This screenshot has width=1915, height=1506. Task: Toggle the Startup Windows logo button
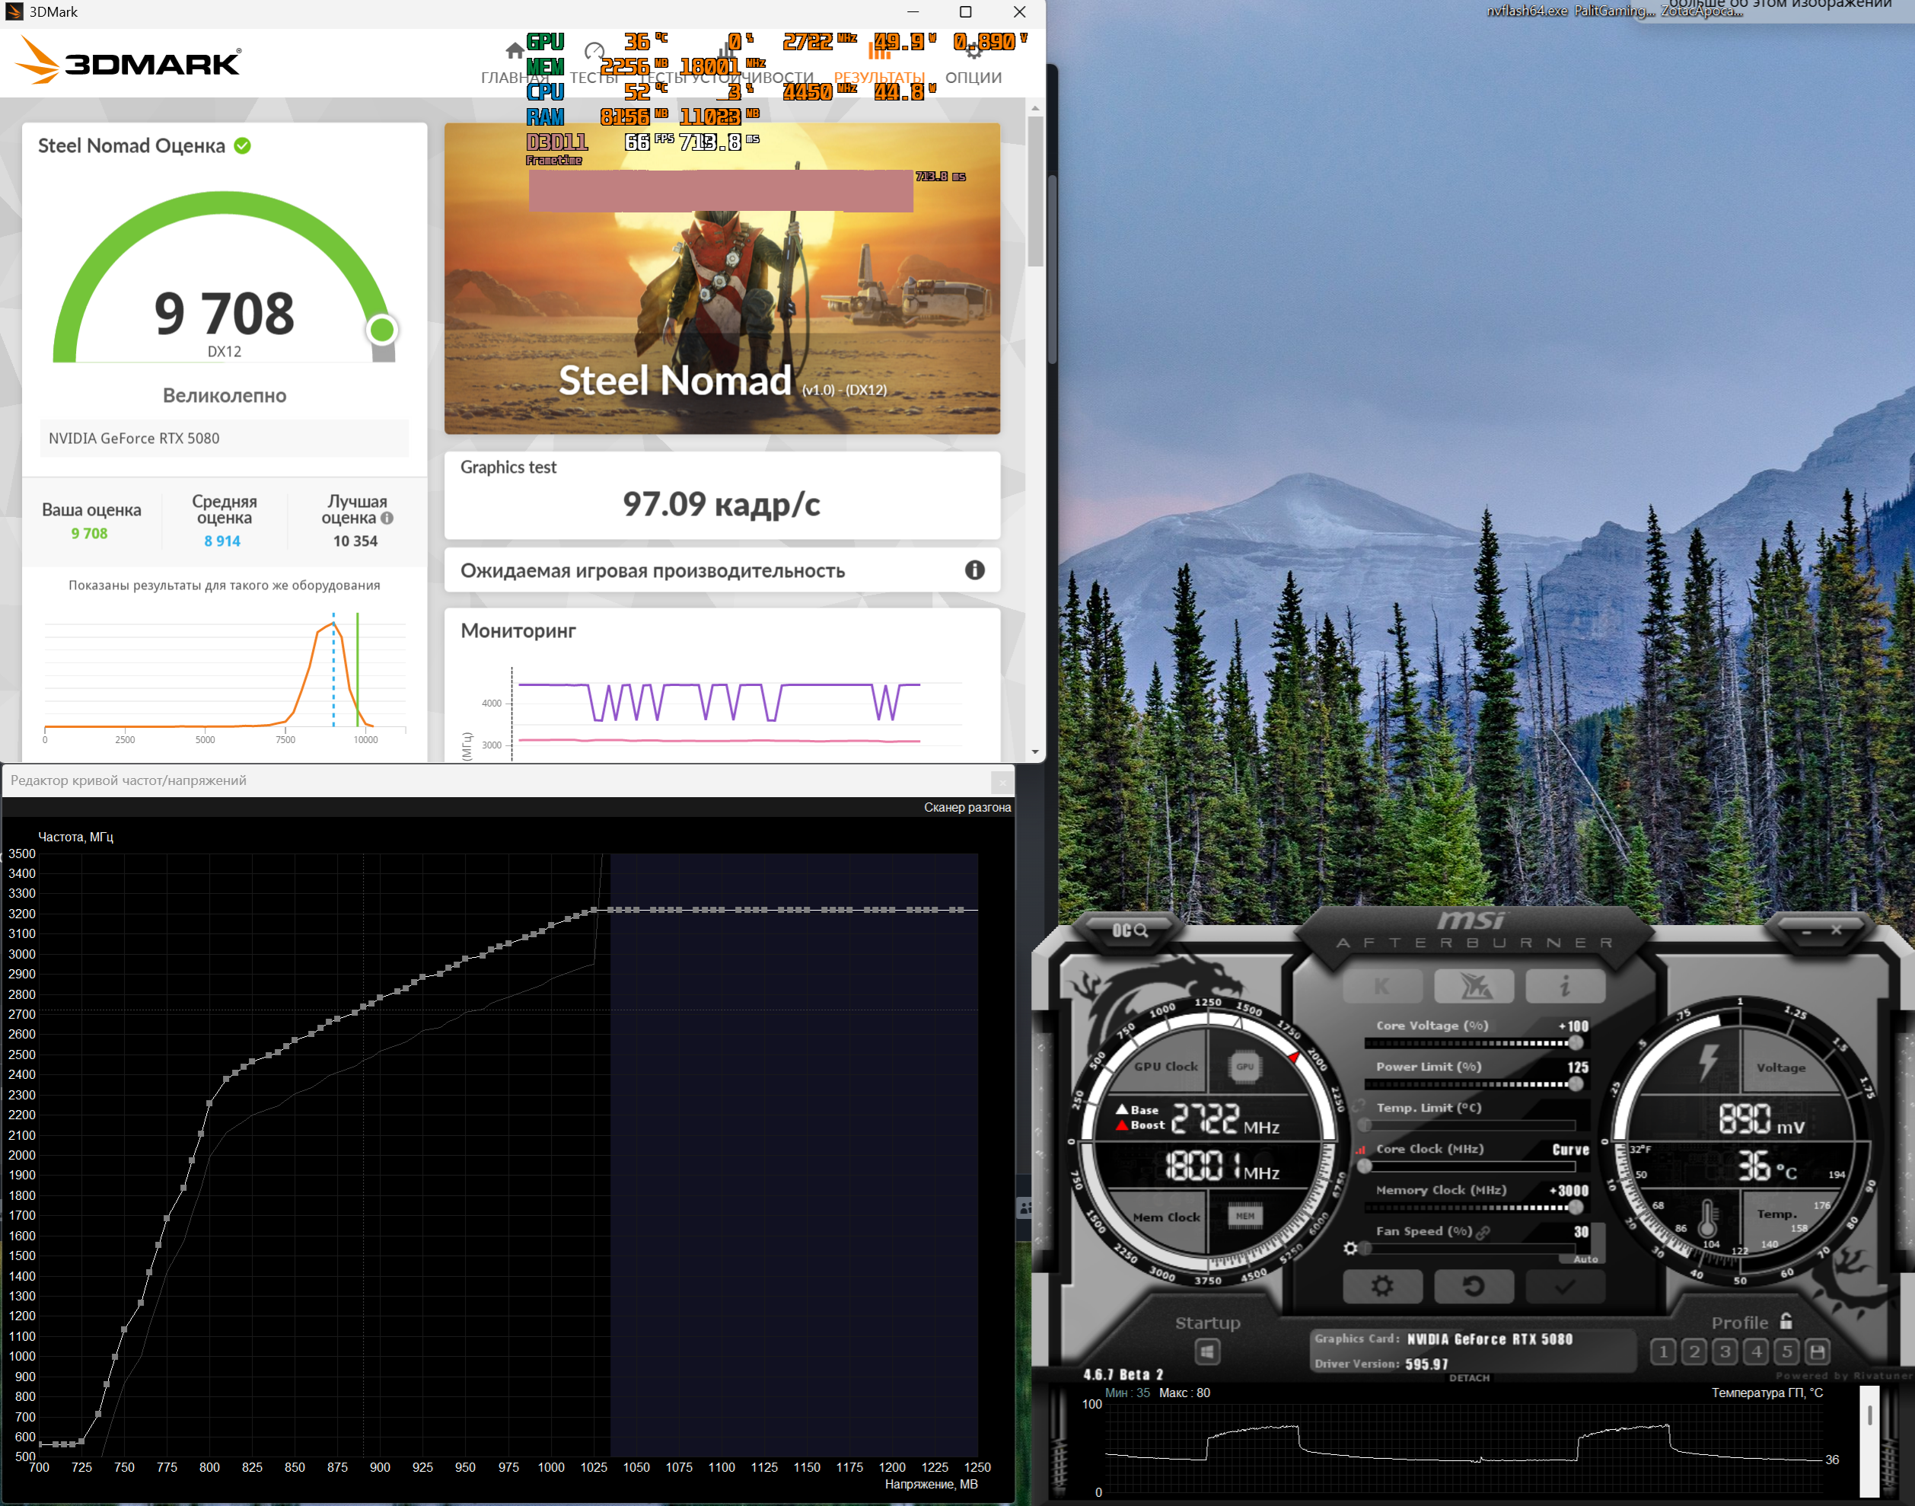click(1207, 1351)
